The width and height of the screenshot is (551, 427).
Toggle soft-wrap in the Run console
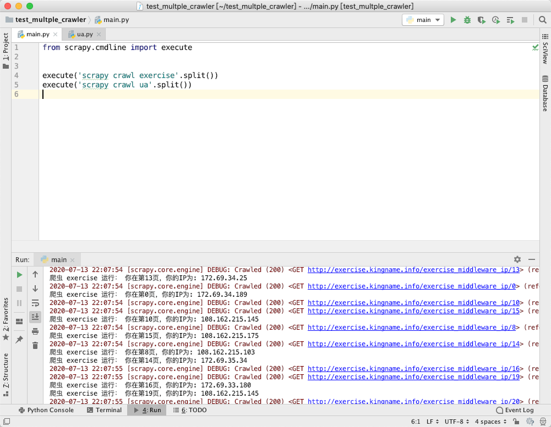[35, 303]
